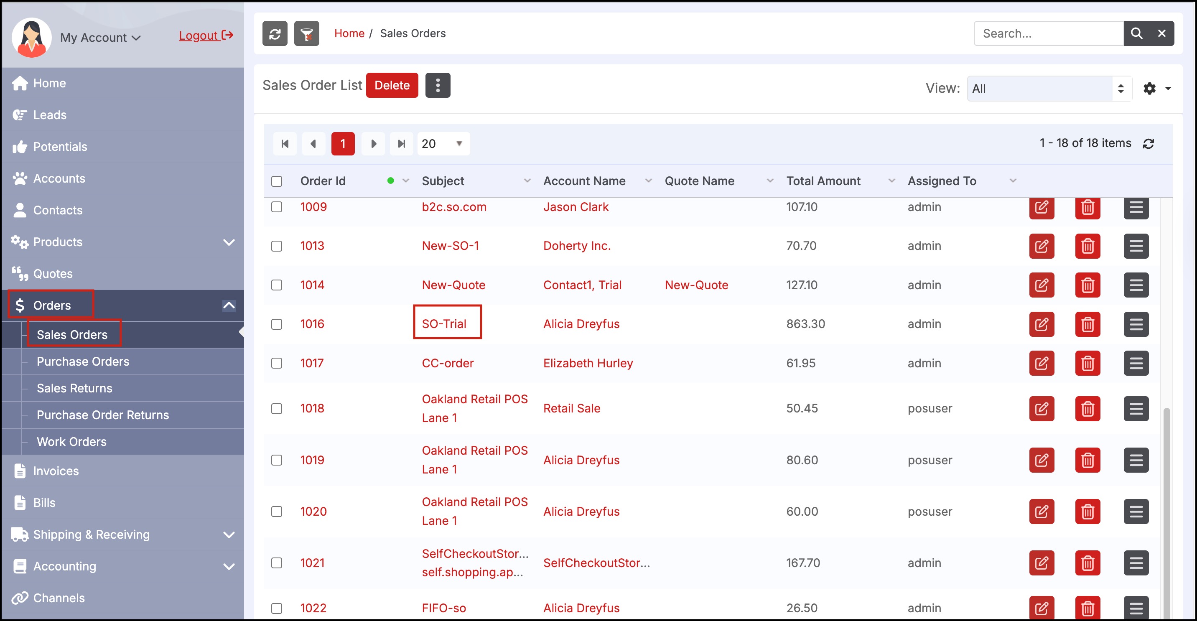Mark the checkbox for order 1021
The width and height of the screenshot is (1197, 621).
[277, 563]
